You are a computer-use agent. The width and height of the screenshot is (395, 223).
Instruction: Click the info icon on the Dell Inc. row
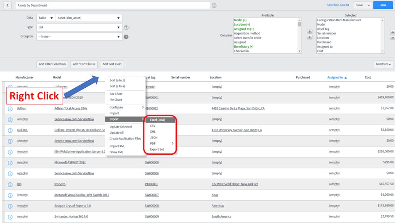coord(10,130)
